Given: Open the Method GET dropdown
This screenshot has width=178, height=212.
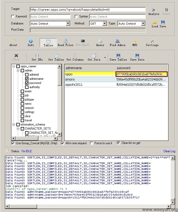Looking at the screenshot, I should [x=104, y=24].
